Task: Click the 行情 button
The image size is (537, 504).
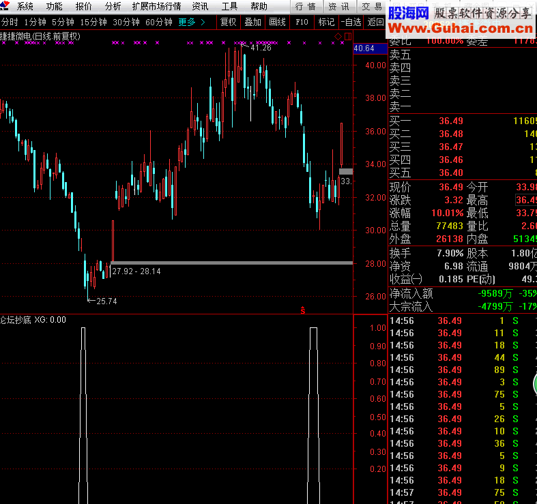Action: click(x=306, y=7)
